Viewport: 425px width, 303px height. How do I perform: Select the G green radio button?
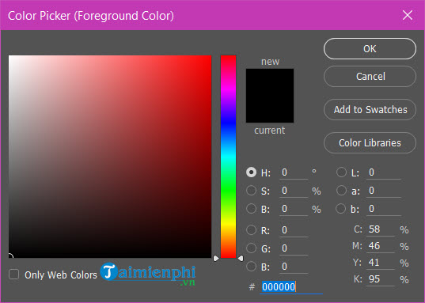[x=251, y=248]
